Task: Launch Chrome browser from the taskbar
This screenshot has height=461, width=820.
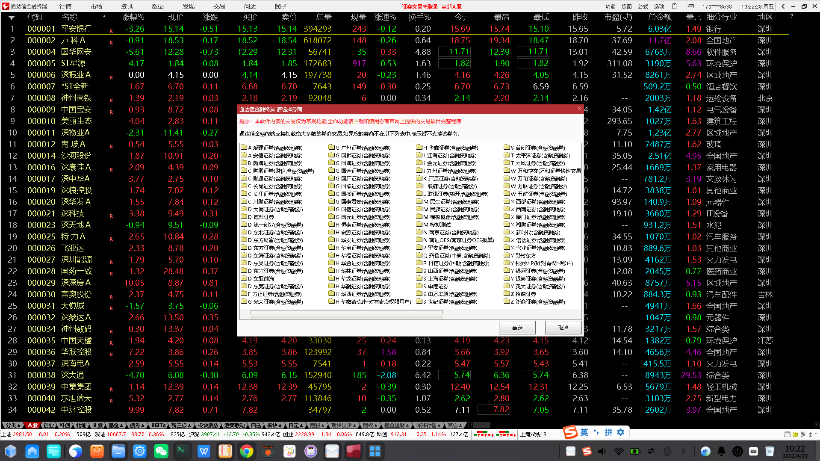Action: click(x=247, y=451)
